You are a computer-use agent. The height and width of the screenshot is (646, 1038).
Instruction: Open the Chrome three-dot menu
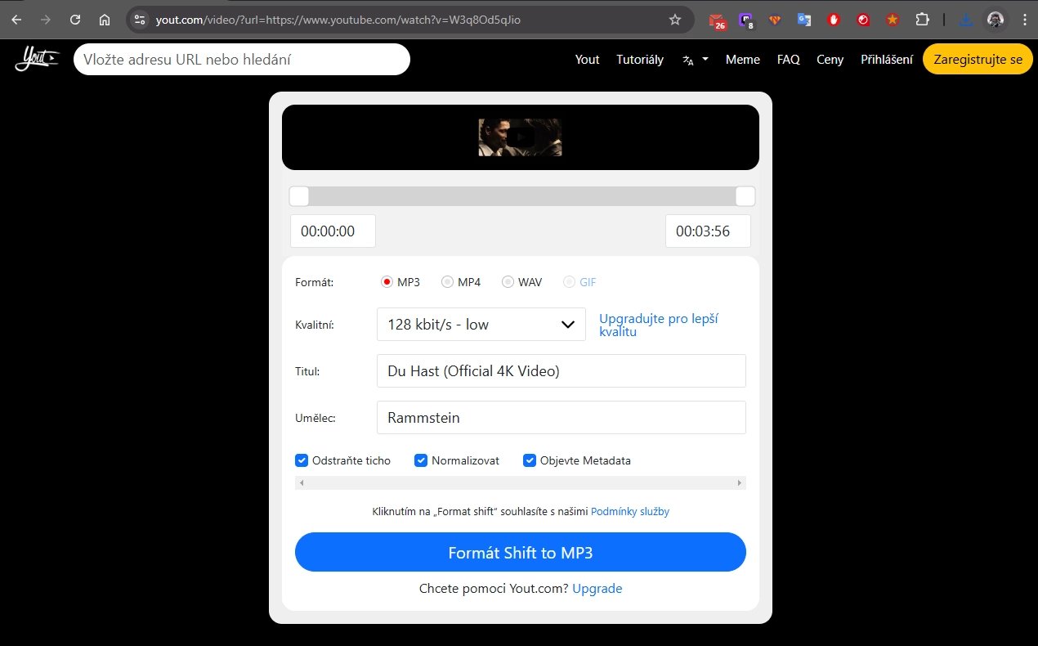click(x=1023, y=20)
